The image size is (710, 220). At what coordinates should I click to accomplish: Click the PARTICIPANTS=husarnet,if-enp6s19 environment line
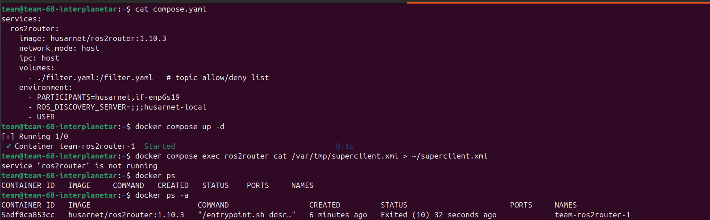108,97
